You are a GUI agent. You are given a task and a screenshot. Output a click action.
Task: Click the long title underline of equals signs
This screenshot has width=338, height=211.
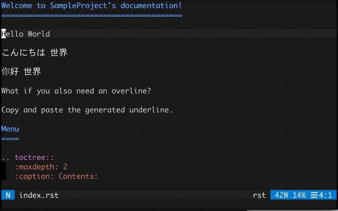click(x=92, y=16)
